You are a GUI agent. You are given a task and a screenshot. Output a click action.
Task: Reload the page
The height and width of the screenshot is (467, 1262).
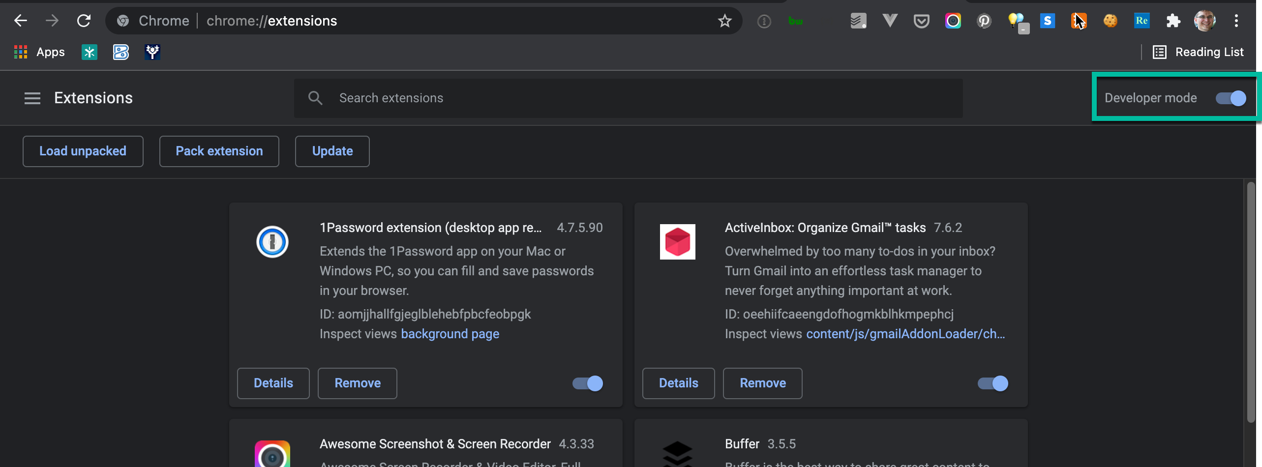(x=84, y=21)
